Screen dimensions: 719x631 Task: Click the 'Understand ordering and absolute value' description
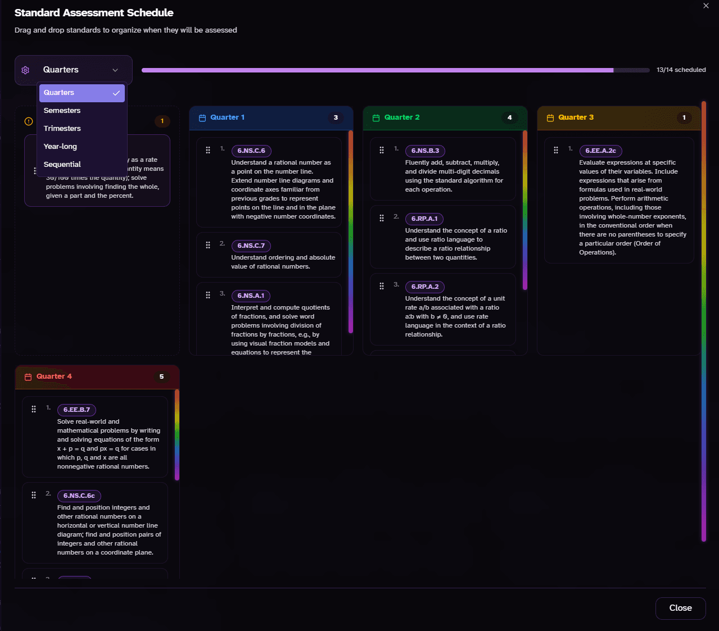pos(283,262)
